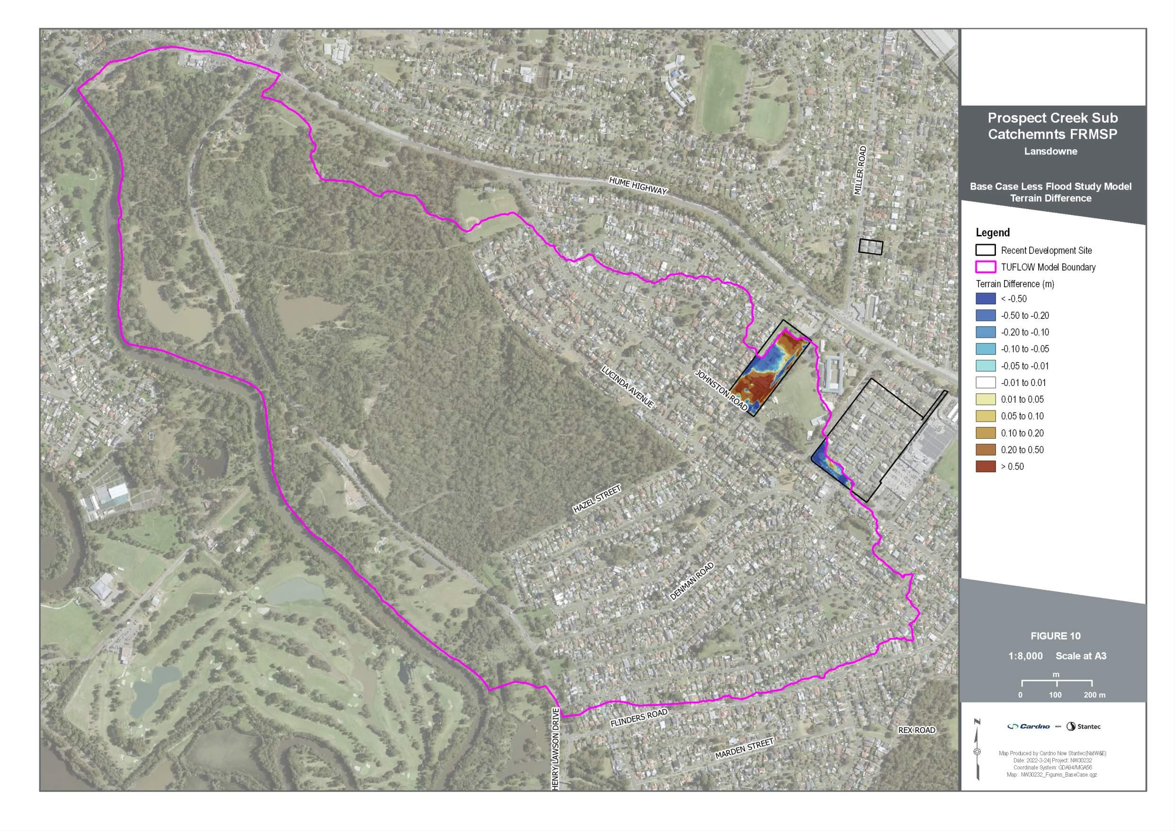Click the Lucinda Avenue street label
Screen dimensions: 1175x831
(x=628, y=387)
